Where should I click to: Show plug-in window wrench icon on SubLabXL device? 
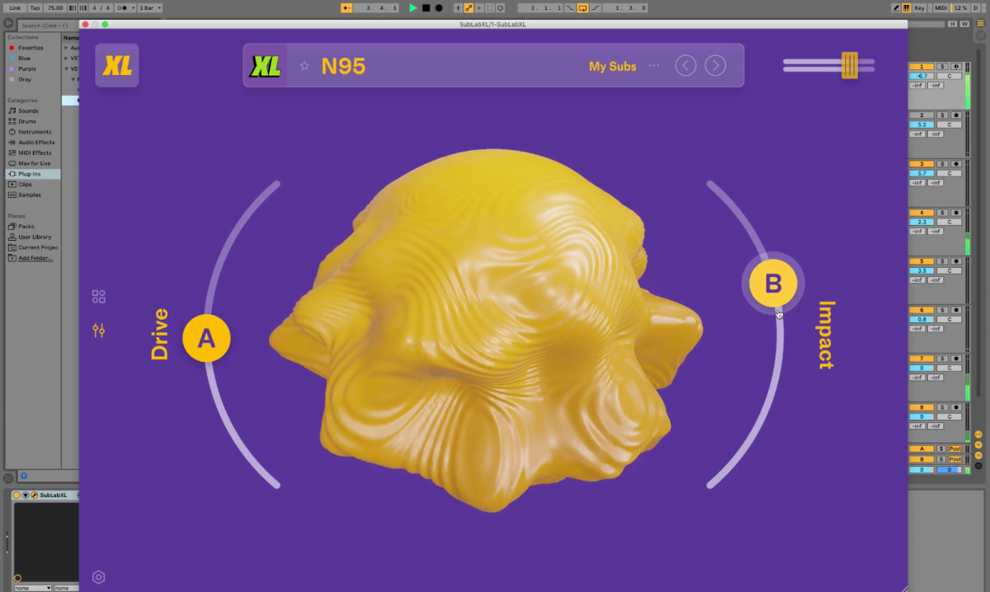tap(34, 495)
